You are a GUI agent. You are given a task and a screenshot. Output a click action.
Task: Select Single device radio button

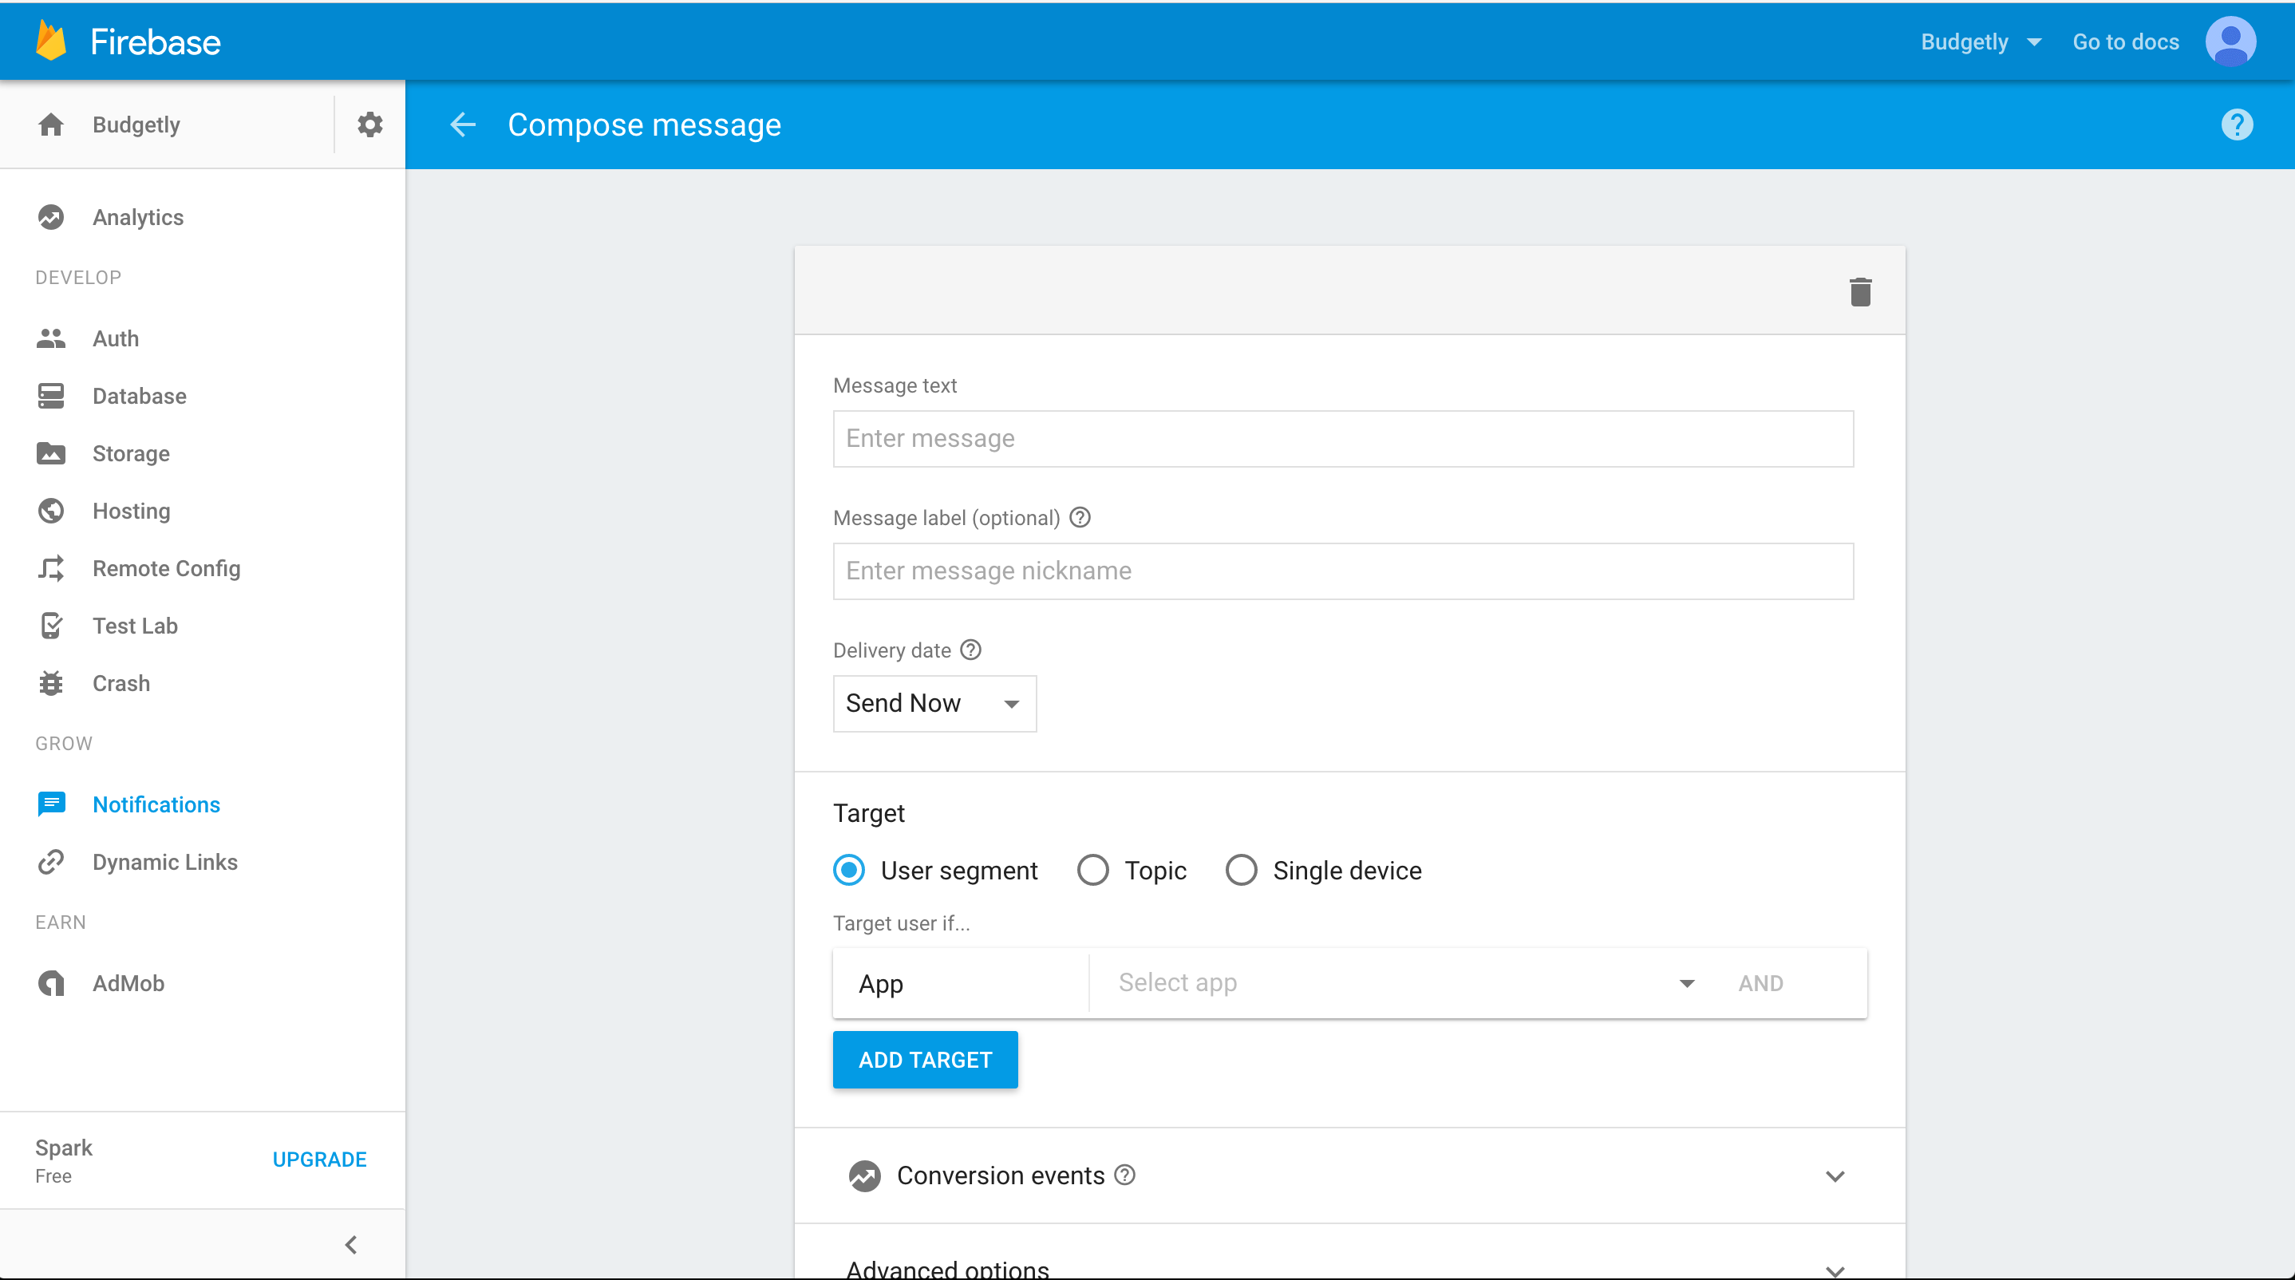click(1239, 870)
